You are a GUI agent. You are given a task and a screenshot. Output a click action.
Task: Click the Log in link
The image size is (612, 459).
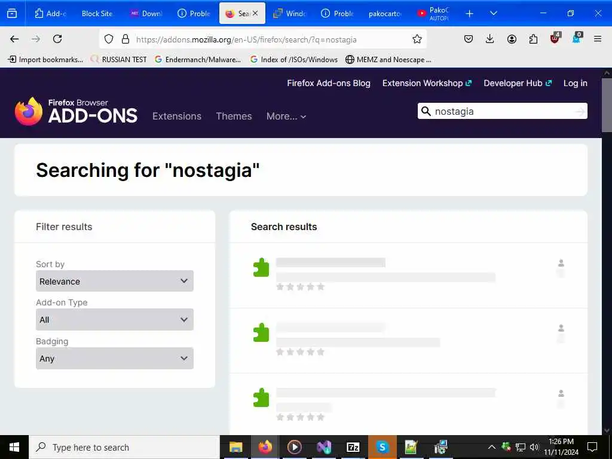[576, 83]
